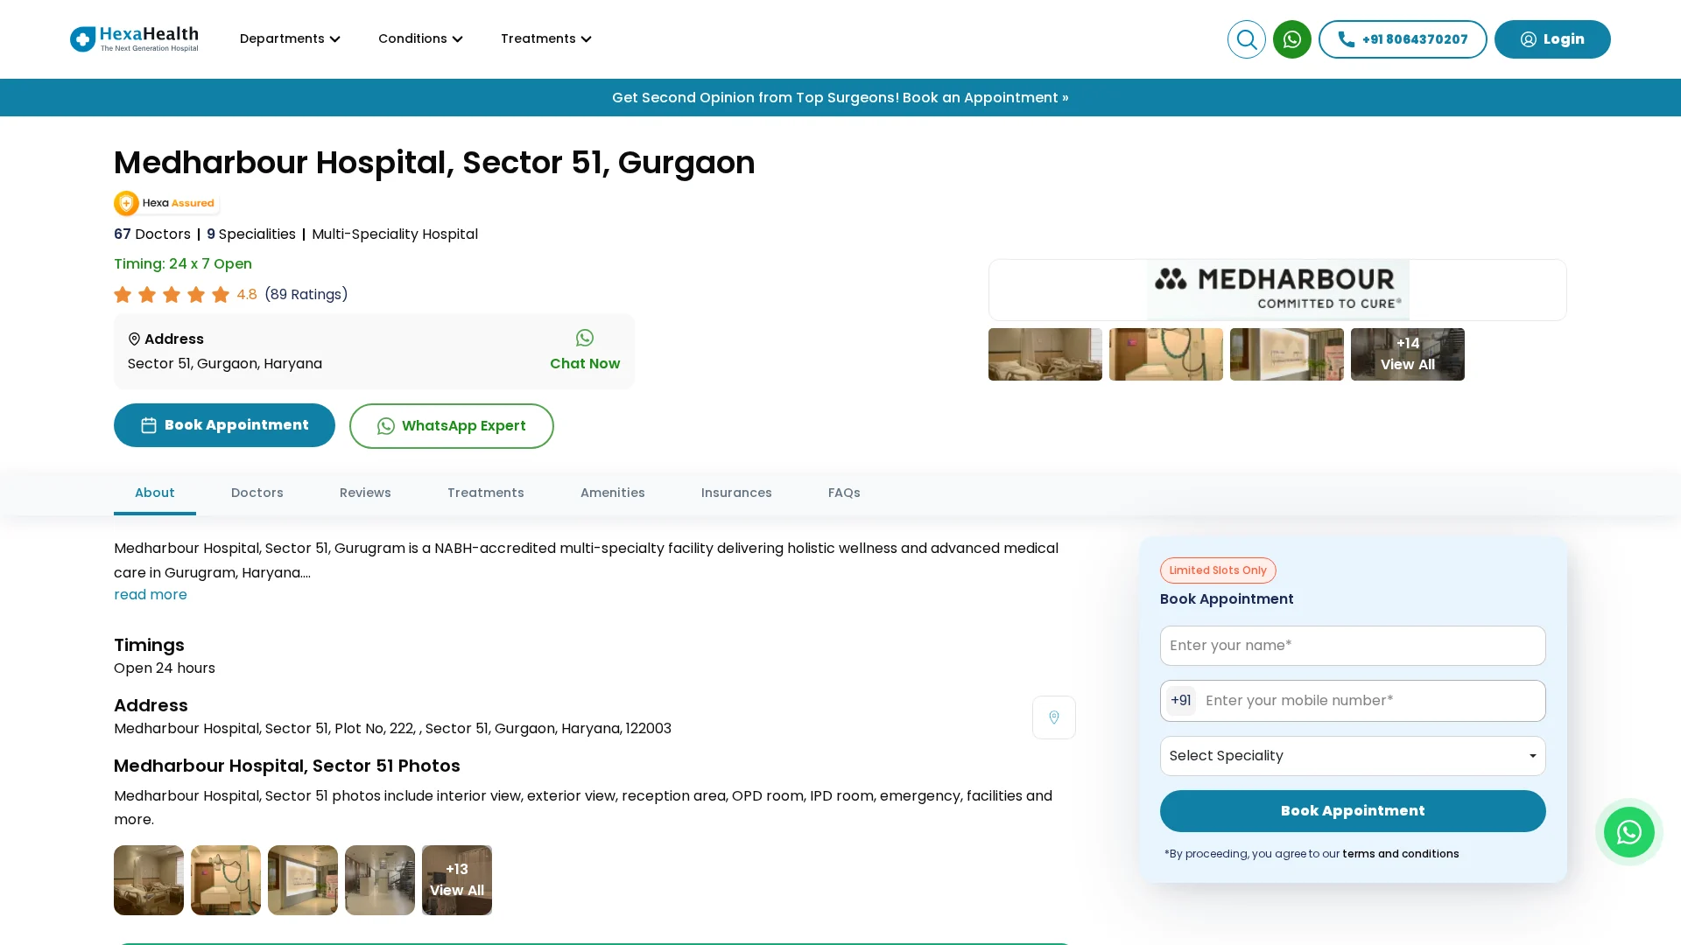The width and height of the screenshot is (1681, 945).
Task: Click the Second Opinion banner link
Action: pyautogui.click(x=840, y=98)
